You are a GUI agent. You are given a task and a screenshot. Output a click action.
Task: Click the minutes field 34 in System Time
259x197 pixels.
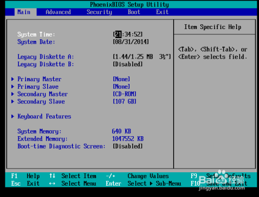tap(128, 34)
